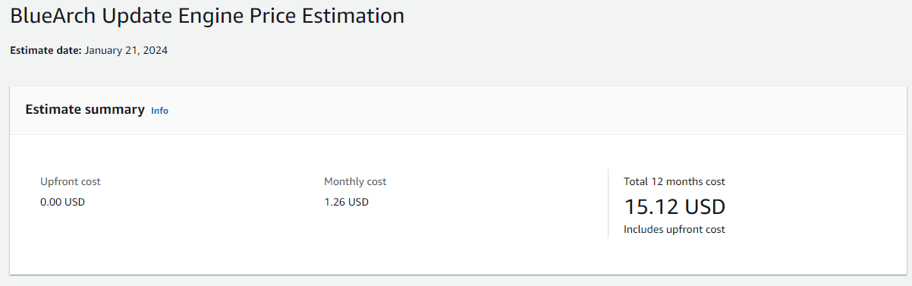Click the BlueArch Update Engine Price Estimation title
912x286 pixels.
tap(206, 17)
